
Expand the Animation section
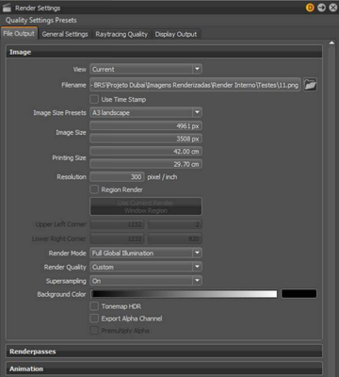164,369
